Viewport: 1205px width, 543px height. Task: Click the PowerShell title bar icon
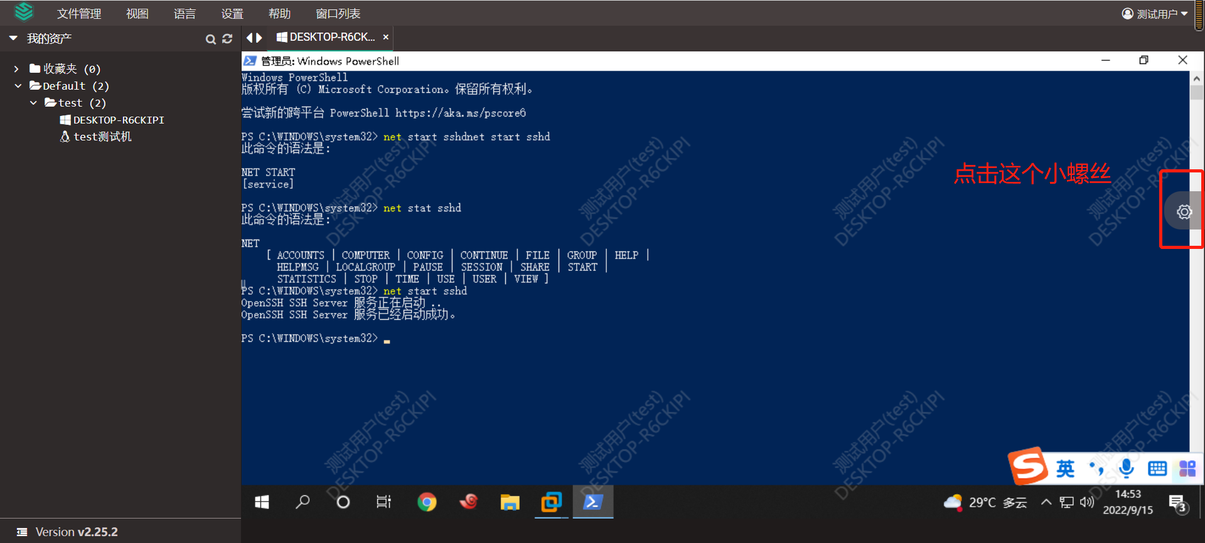point(250,61)
